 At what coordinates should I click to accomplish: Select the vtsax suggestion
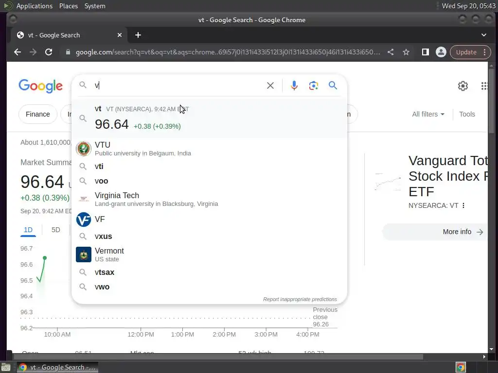pyautogui.click(x=209, y=272)
